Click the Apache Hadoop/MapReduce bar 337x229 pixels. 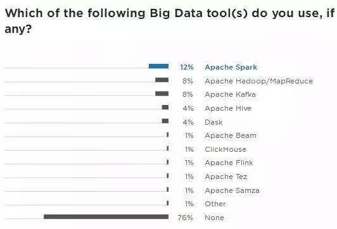click(162, 80)
